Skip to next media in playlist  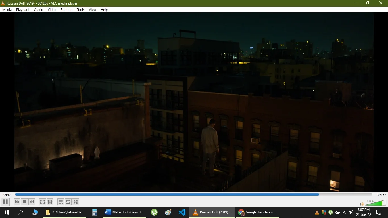[32, 202]
